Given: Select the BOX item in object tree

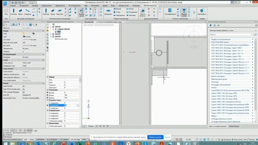Looking at the screenshot, I should (59, 31).
